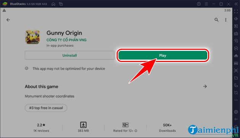Click the Android back arrow in sidebar
This screenshot has height=138, width=240.
click(236, 119)
